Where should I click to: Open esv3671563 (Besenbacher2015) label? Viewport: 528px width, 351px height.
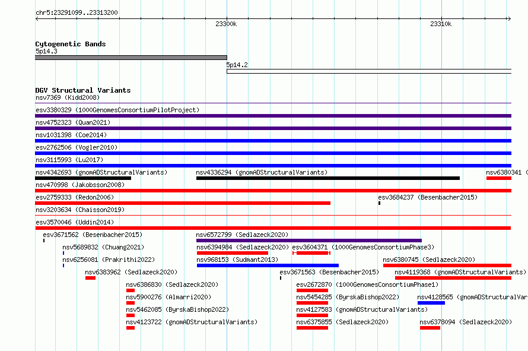click(329, 273)
